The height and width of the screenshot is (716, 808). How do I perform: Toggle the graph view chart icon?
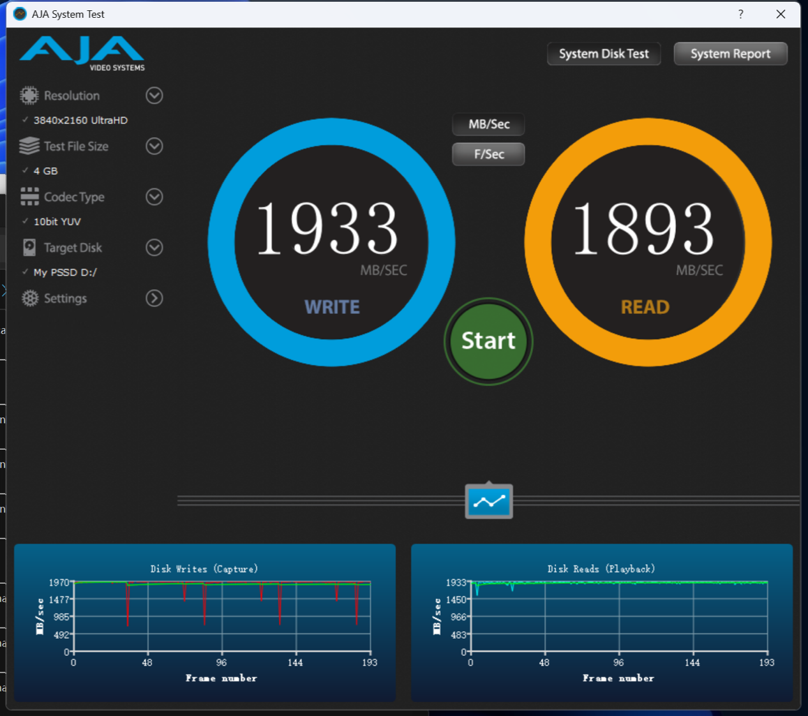click(x=489, y=502)
